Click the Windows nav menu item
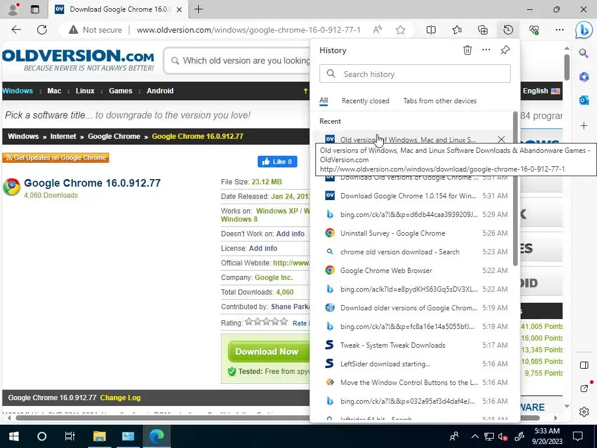597x448 pixels. [x=17, y=90]
